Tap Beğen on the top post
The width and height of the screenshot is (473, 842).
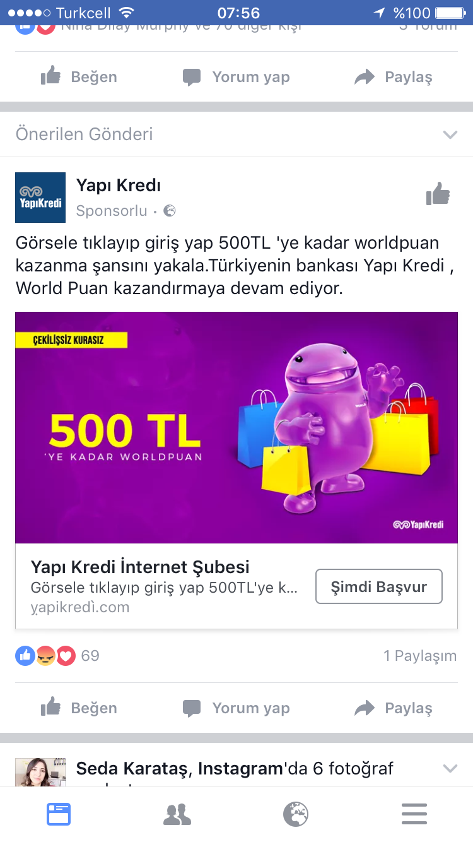[x=79, y=77]
